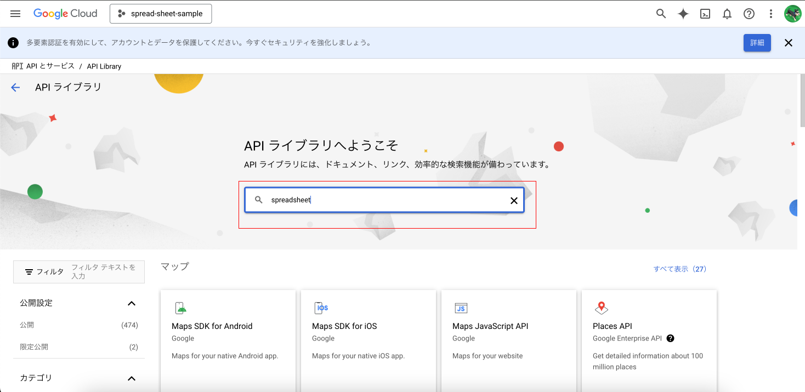
Task: Open the Gemini sparkle assistant icon
Action: click(x=683, y=14)
